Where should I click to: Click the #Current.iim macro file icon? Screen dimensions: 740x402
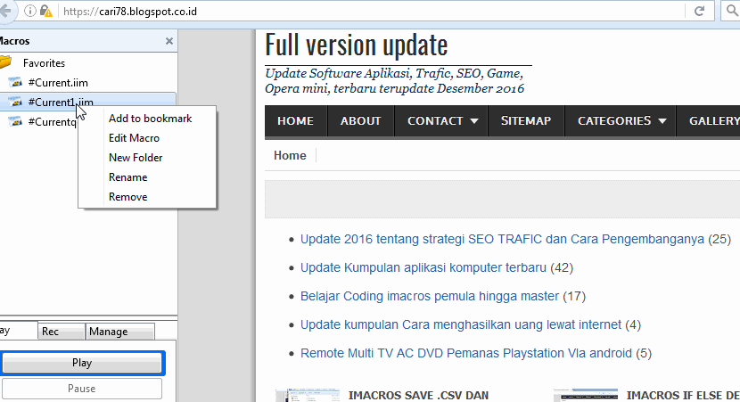pyautogui.click(x=15, y=82)
